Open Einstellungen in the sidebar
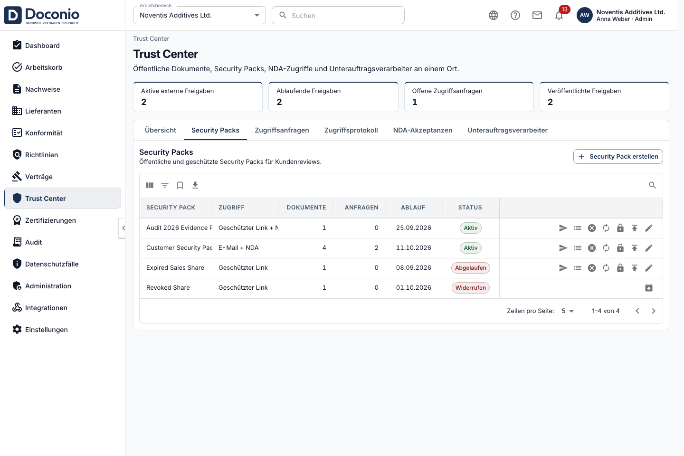Screen dimensions: 684x456 [63, 330]
